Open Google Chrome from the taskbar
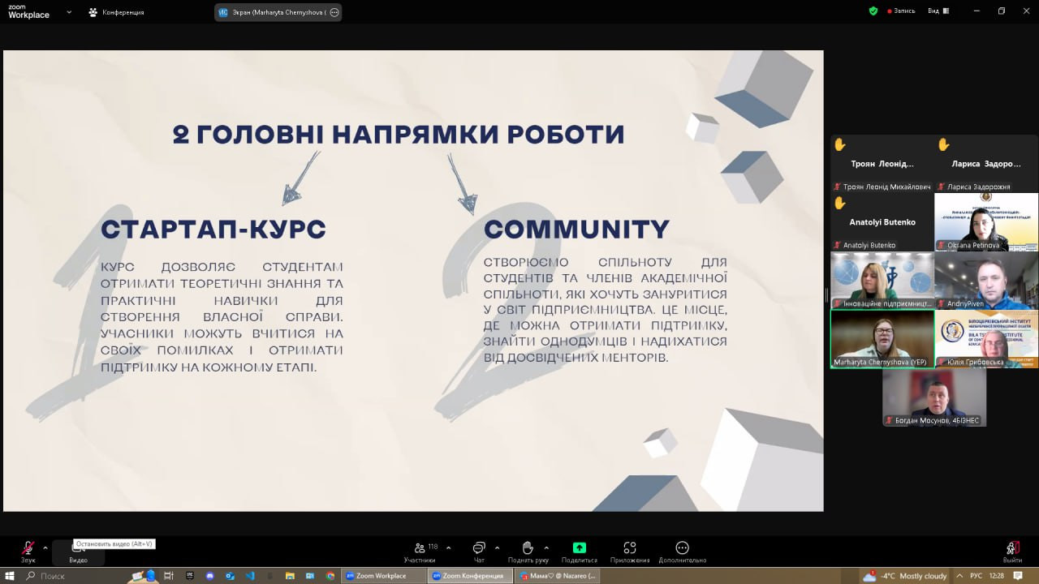This screenshot has height=584, width=1039. click(x=330, y=576)
